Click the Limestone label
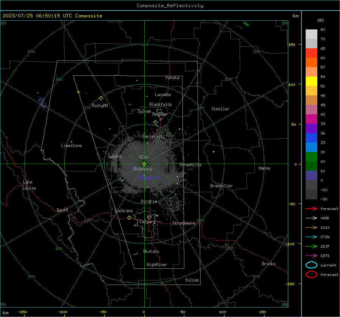The height and width of the screenshot is (317, 340). coord(71,145)
